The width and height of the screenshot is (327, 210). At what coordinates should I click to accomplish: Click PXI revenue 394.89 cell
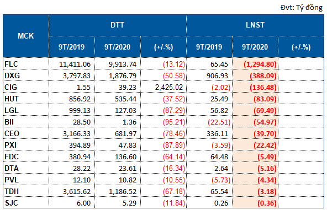point(72,145)
